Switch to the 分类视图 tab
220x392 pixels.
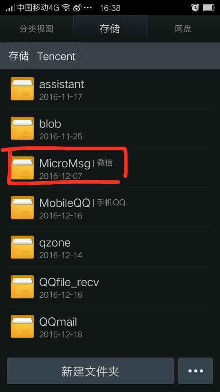coord(36,29)
